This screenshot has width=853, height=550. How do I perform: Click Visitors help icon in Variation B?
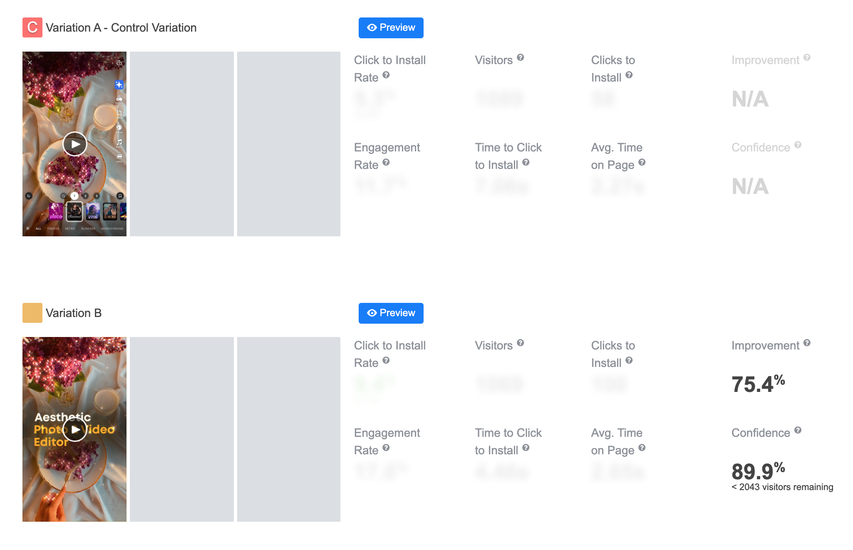(521, 343)
